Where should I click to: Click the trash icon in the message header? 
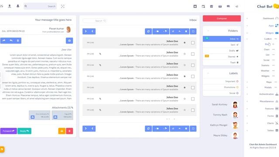[x=18, y=41]
